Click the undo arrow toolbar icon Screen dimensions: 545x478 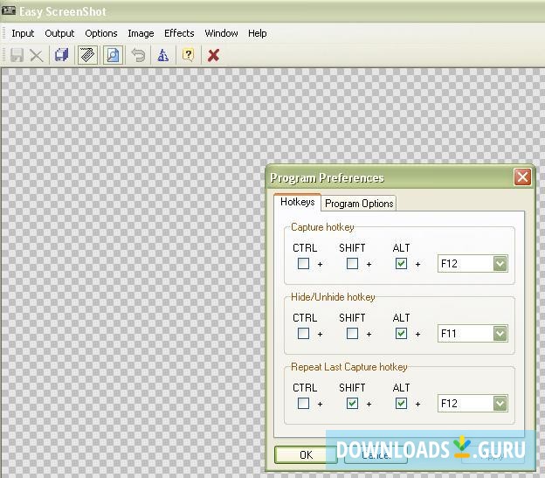pyautogui.click(x=138, y=55)
